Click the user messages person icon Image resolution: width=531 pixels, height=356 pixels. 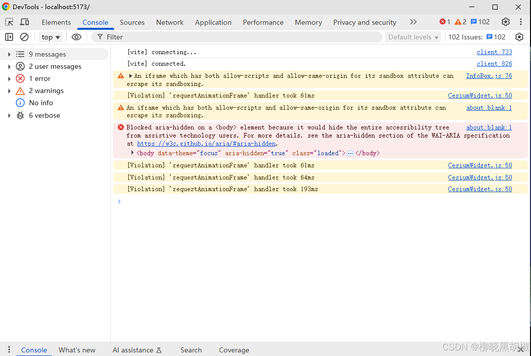click(x=20, y=66)
